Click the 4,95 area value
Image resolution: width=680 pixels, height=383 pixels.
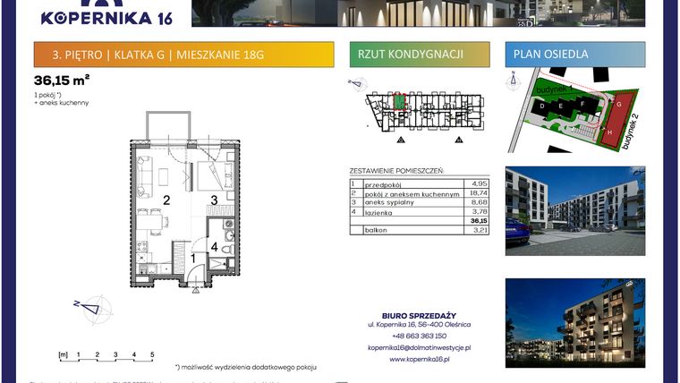click(x=480, y=183)
